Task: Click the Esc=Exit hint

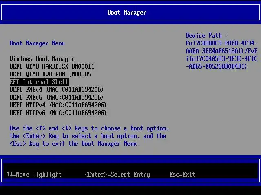Action: [182, 174]
